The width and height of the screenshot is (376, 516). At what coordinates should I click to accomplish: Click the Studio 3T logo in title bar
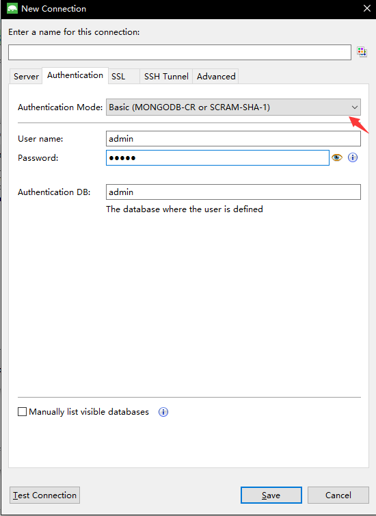coord(12,9)
